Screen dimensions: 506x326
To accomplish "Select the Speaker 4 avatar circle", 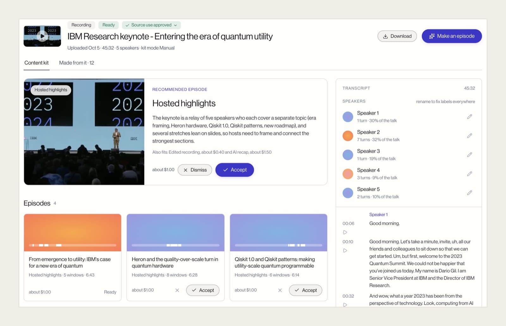I will pos(348,174).
